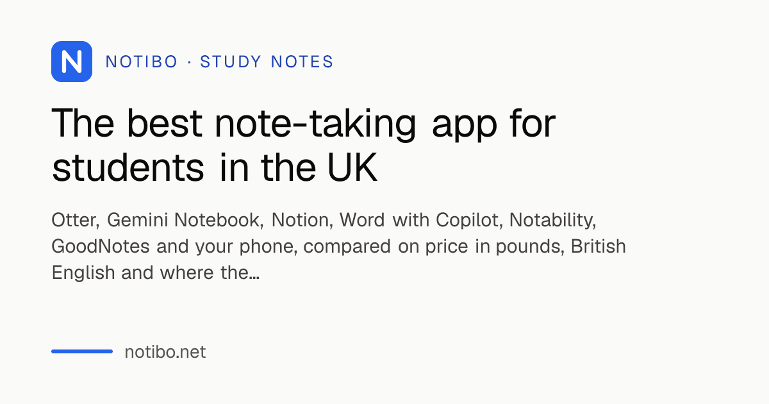Click the middle dot separator after NOTIBO
This screenshot has height=404, width=769.
(x=189, y=62)
